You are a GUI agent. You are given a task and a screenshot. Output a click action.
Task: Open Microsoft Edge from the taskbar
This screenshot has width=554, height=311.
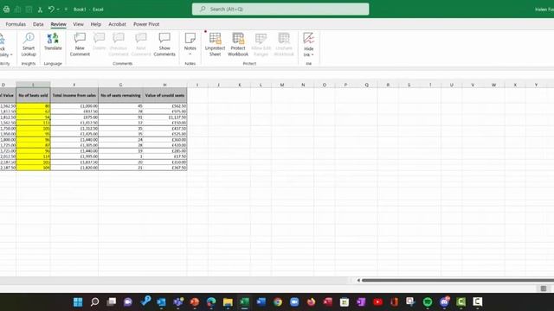click(211, 301)
